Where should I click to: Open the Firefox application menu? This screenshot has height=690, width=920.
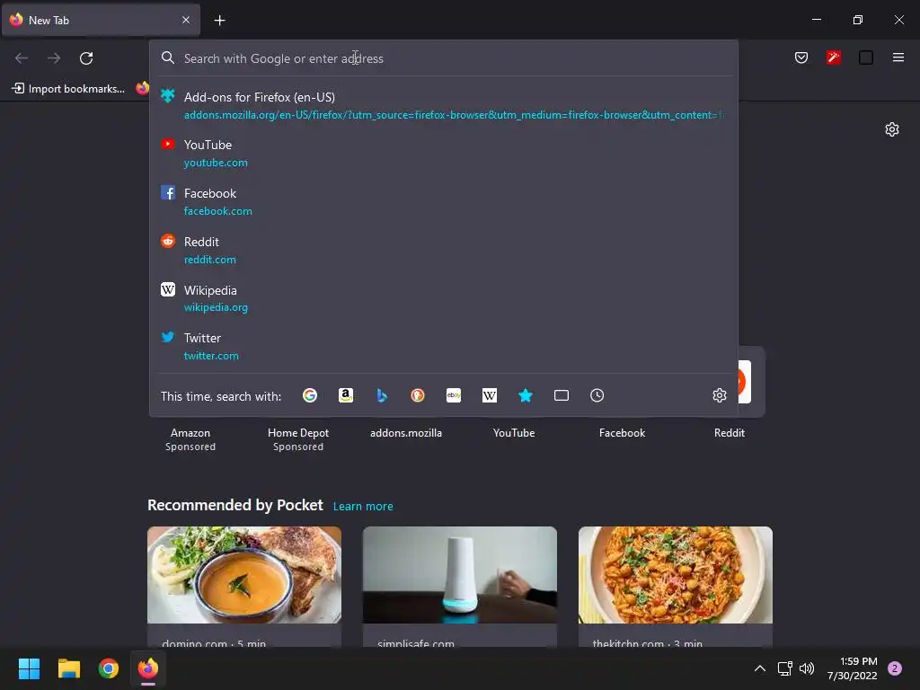(898, 57)
